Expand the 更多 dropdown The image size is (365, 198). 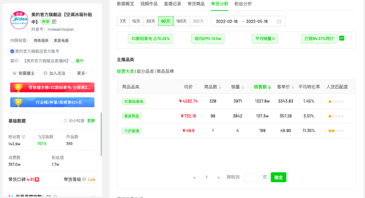point(83,73)
